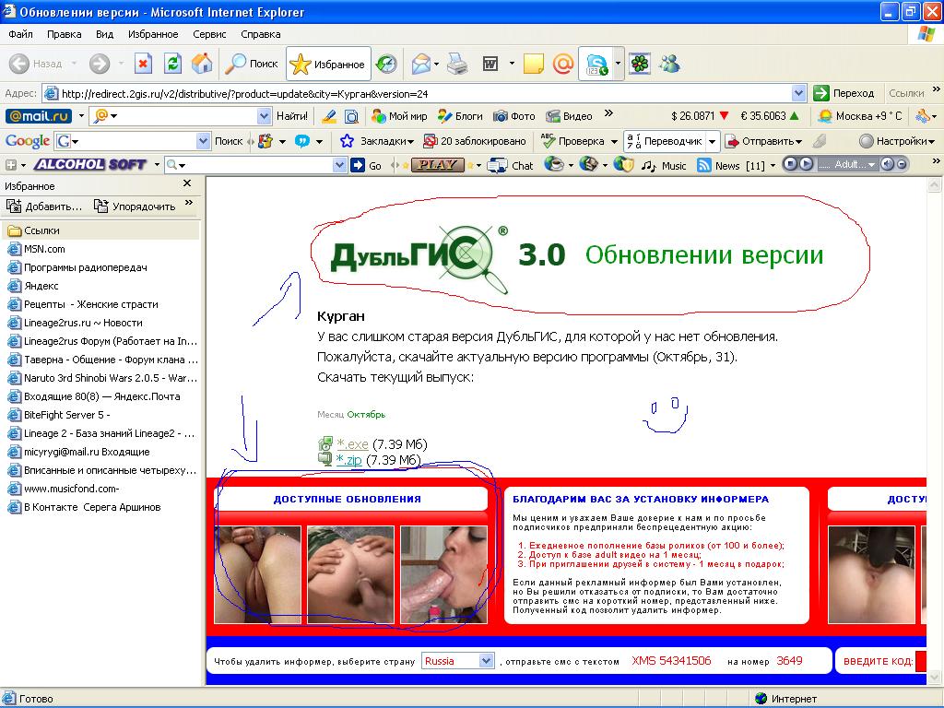Open Видео from Mail.ru toolbar
The image size is (944, 708).
[570, 116]
